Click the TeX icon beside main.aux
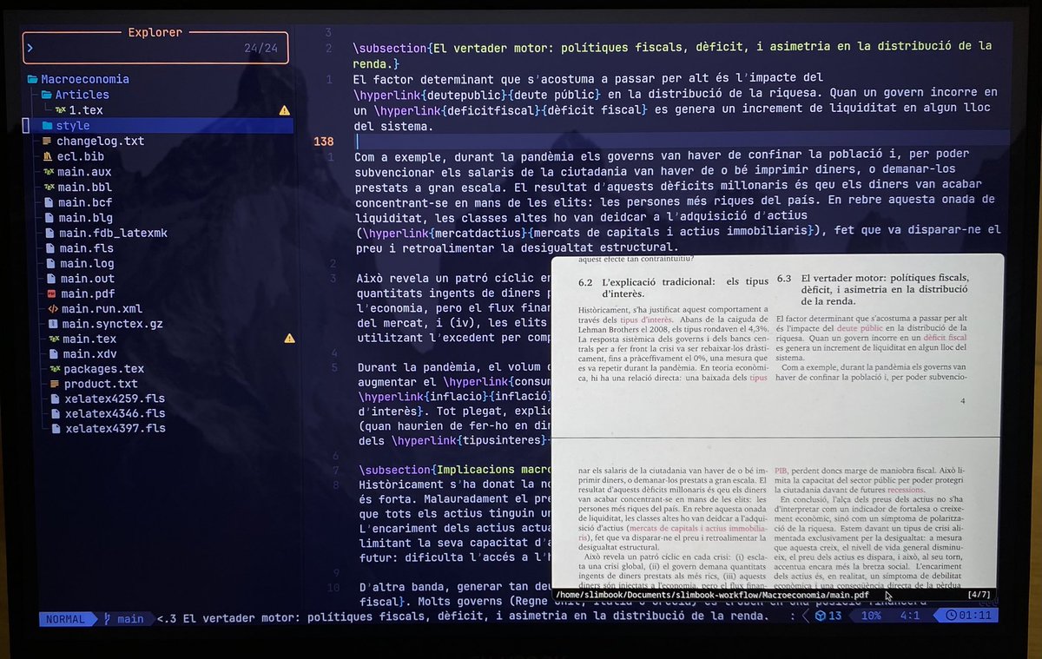Viewport: 1042px width, 659px height. click(49, 172)
